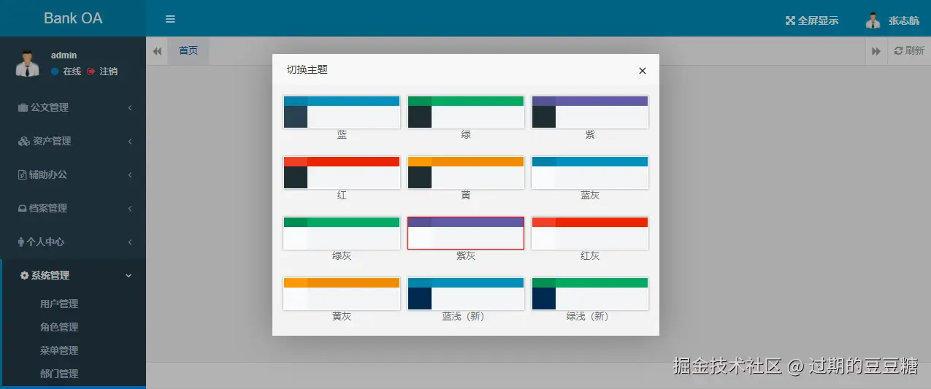Expand the 档案管理 chevron
This screenshot has width=931, height=389.
129,208
